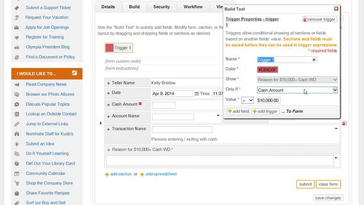Click the move handle on Teller Name field
The height and width of the screenshot is (205, 364).
click(x=109, y=83)
